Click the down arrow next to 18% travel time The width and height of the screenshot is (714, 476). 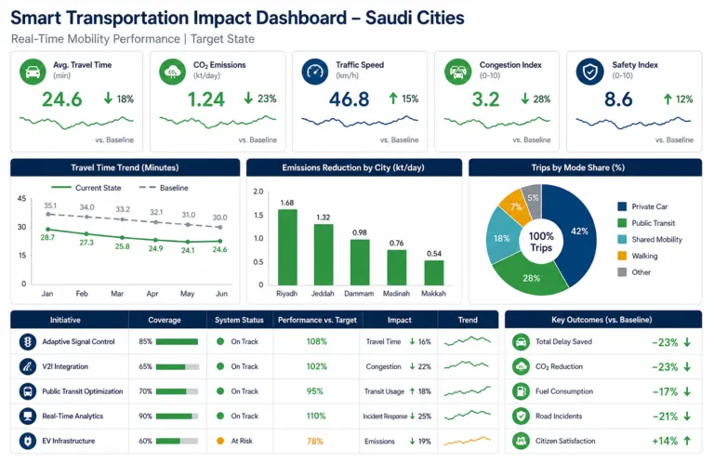tap(108, 98)
